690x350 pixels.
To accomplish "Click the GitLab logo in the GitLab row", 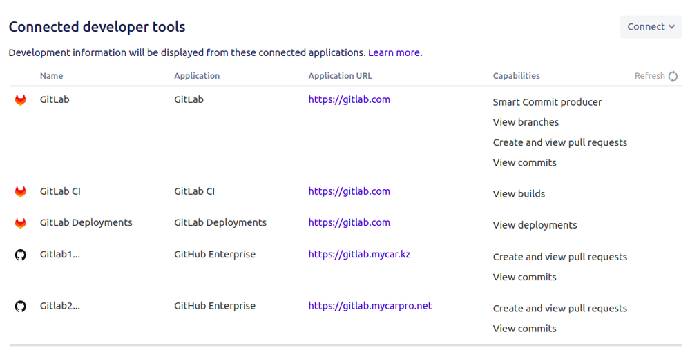I will 20,100.
